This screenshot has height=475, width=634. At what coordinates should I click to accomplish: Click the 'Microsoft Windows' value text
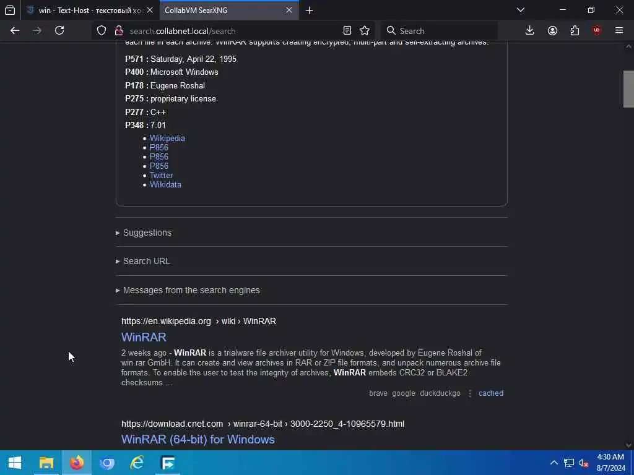(x=184, y=72)
